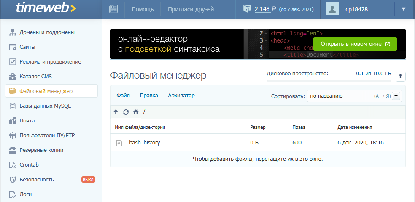Open Каталог CMS section
The height and width of the screenshot is (202, 415).
click(36, 77)
